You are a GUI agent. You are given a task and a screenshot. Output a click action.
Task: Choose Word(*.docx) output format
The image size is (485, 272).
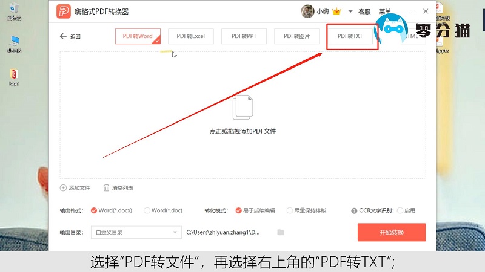pos(112,210)
